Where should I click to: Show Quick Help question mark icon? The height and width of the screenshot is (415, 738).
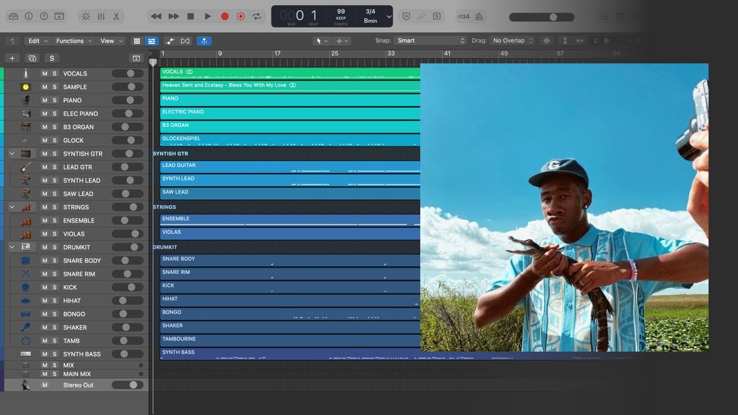click(x=44, y=16)
